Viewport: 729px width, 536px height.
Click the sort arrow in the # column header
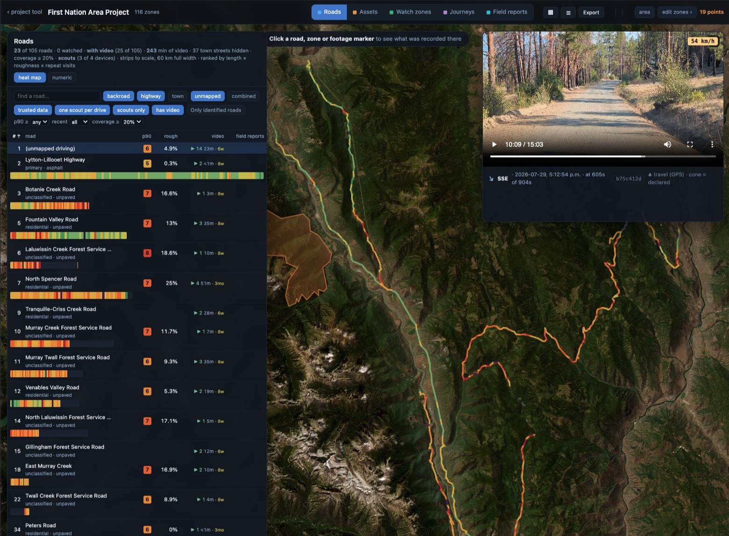19,136
